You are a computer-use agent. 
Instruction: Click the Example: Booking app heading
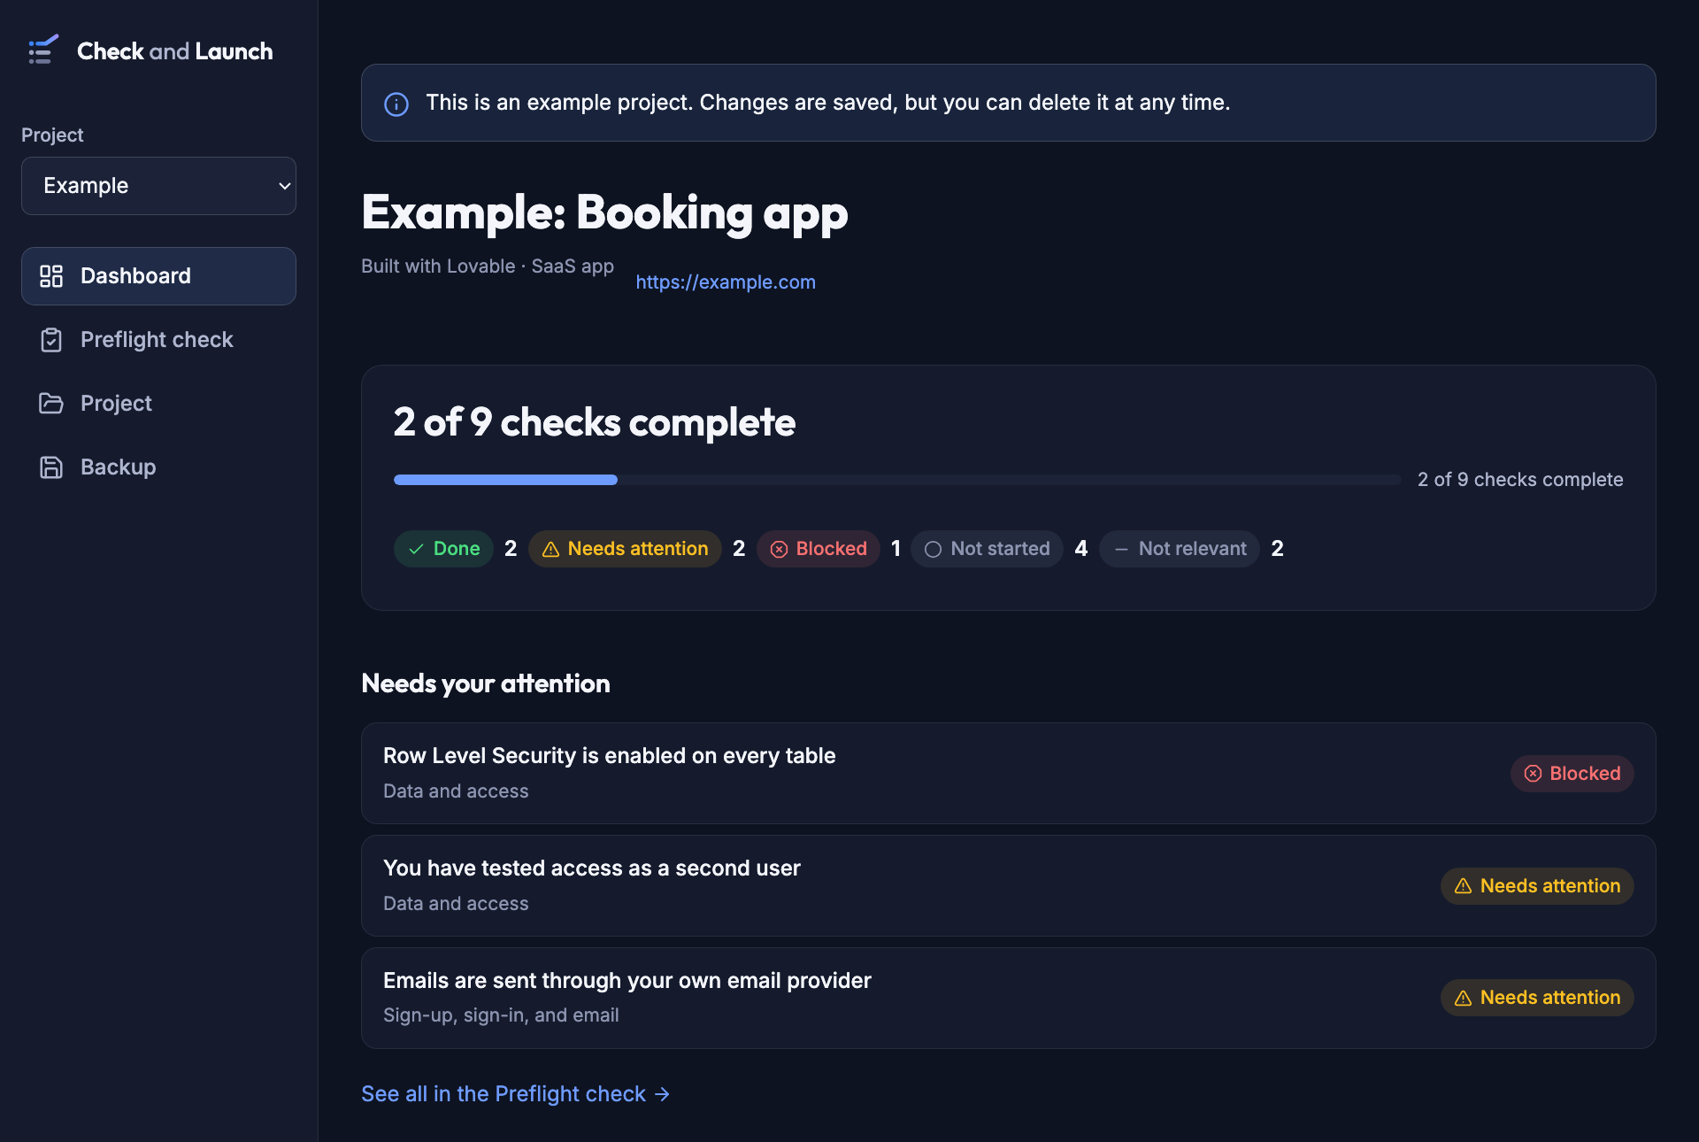[604, 212]
